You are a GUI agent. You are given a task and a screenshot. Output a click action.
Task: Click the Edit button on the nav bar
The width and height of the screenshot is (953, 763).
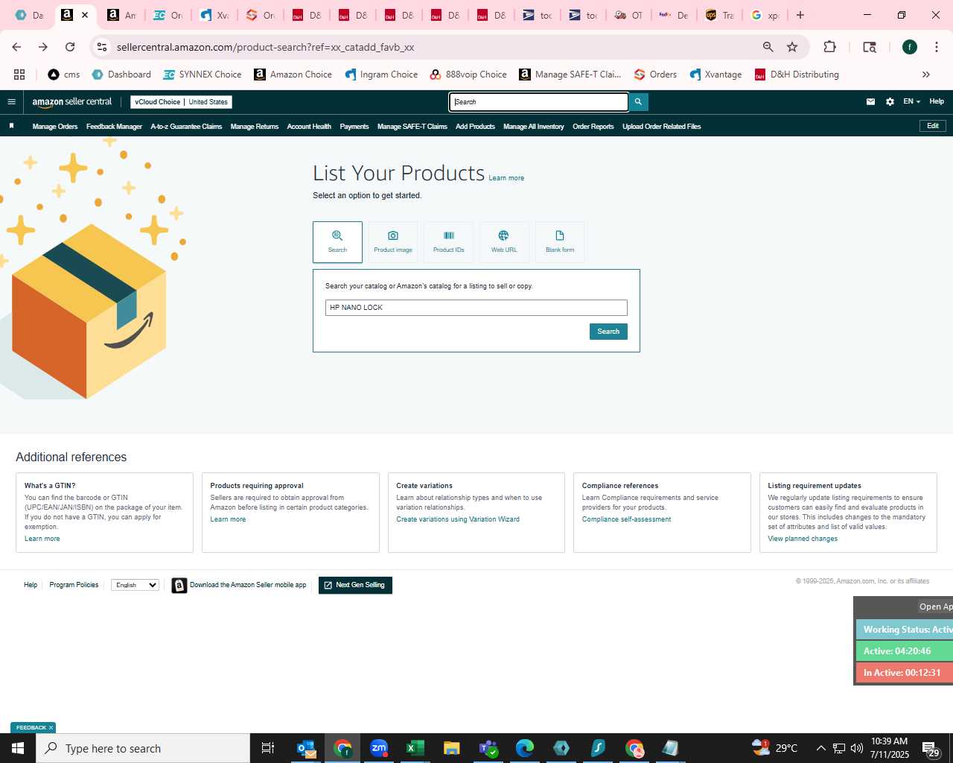pyautogui.click(x=933, y=126)
